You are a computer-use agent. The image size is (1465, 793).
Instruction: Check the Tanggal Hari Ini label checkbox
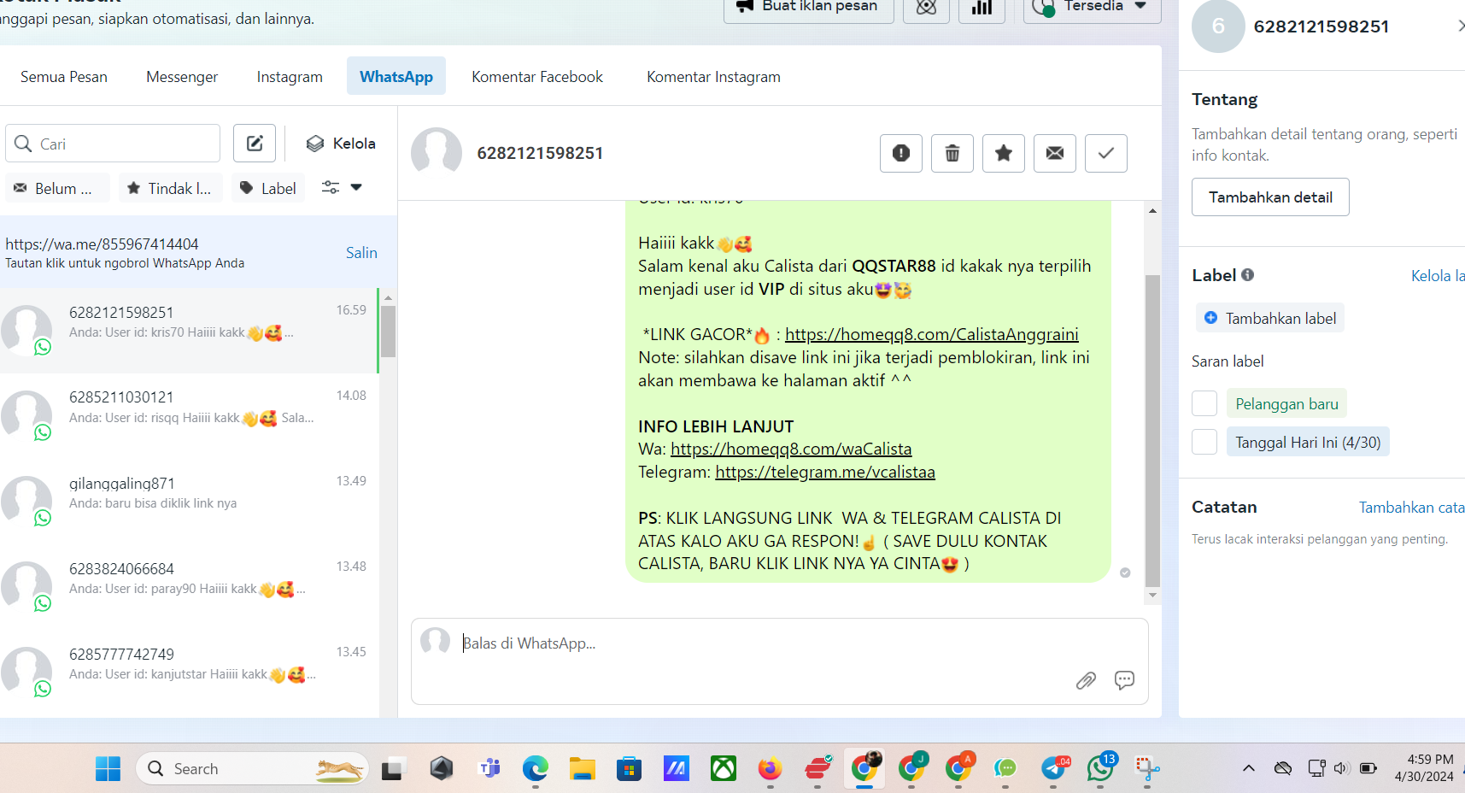click(1204, 442)
